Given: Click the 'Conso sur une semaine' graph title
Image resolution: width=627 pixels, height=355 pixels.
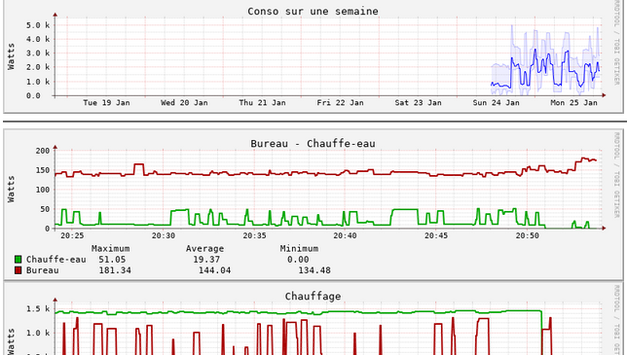Looking at the screenshot, I should pyautogui.click(x=313, y=11).
